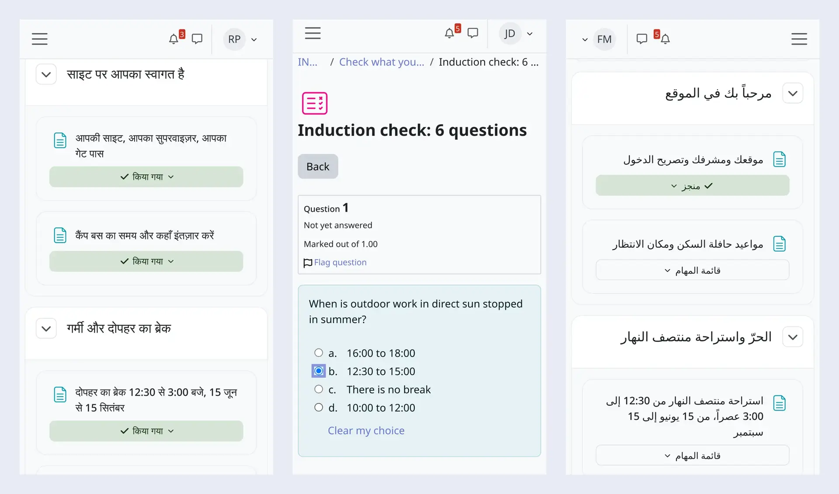Collapse the الحرّ واستراحة منتصف النهار section
The image size is (839, 494).
tap(793, 337)
